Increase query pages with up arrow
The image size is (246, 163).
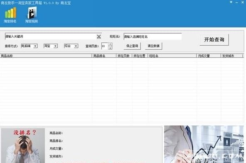[x=110, y=44]
